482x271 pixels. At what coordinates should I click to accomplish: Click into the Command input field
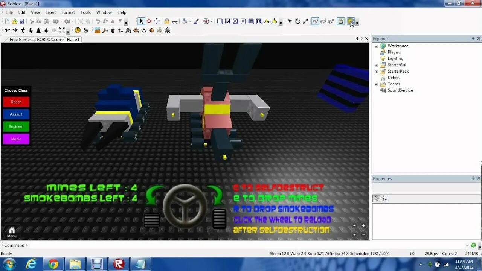(x=247, y=245)
